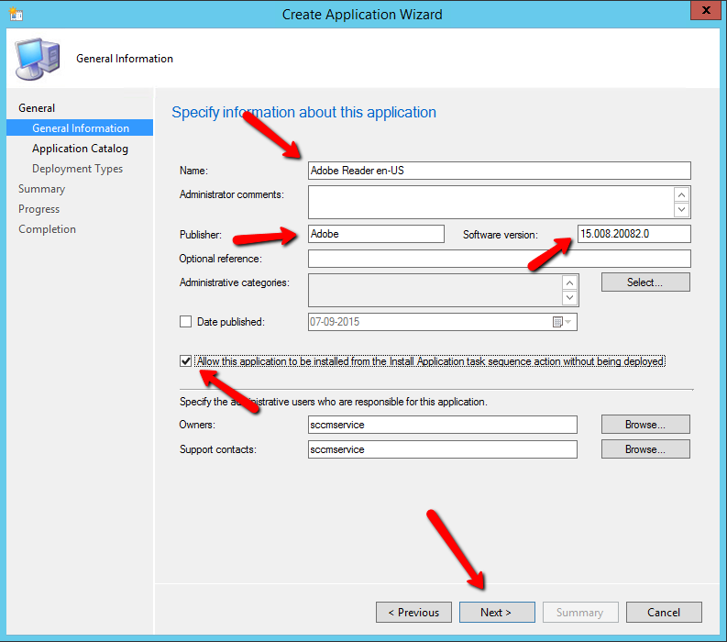This screenshot has width=727, height=642.
Task: Click the computer icon in wizard header
Action: 37,59
